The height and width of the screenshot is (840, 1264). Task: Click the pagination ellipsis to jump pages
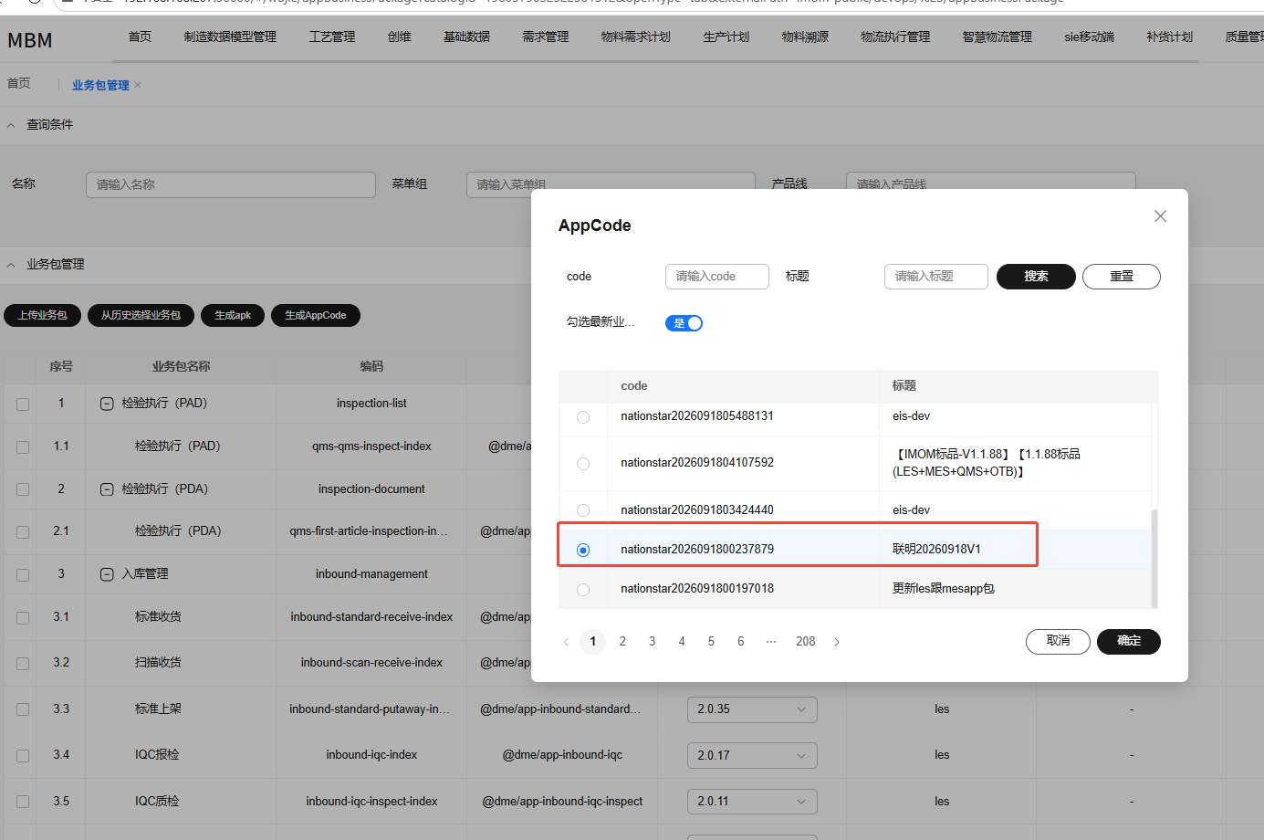771,642
